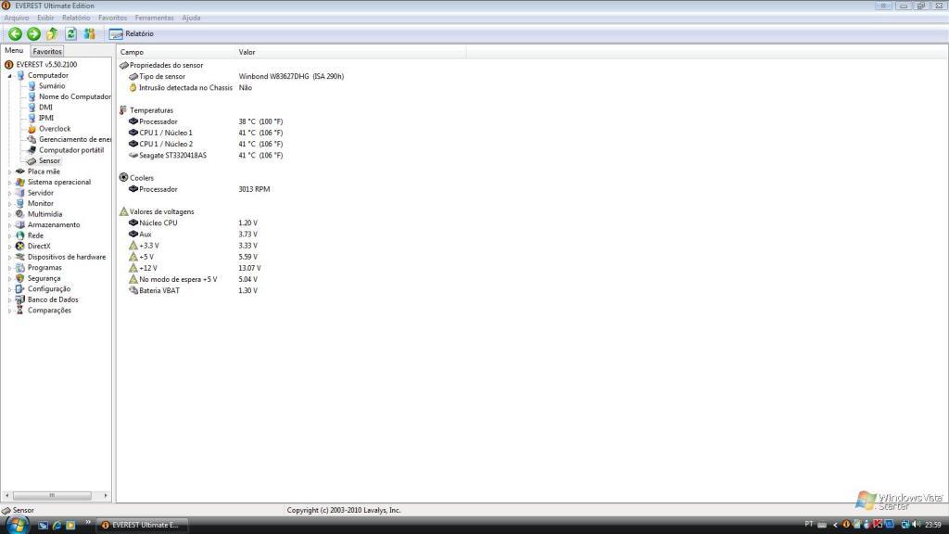Open the Arquivo menu
The image size is (949, 534).
(x=17, y=18)
